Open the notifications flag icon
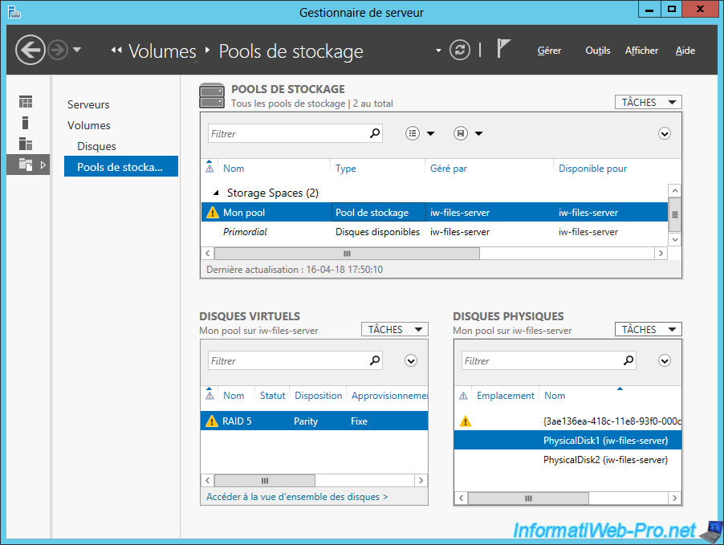Image resolution: width=724 pixels, height=545 pixels. pyautogui.click(x=503, y=49)
